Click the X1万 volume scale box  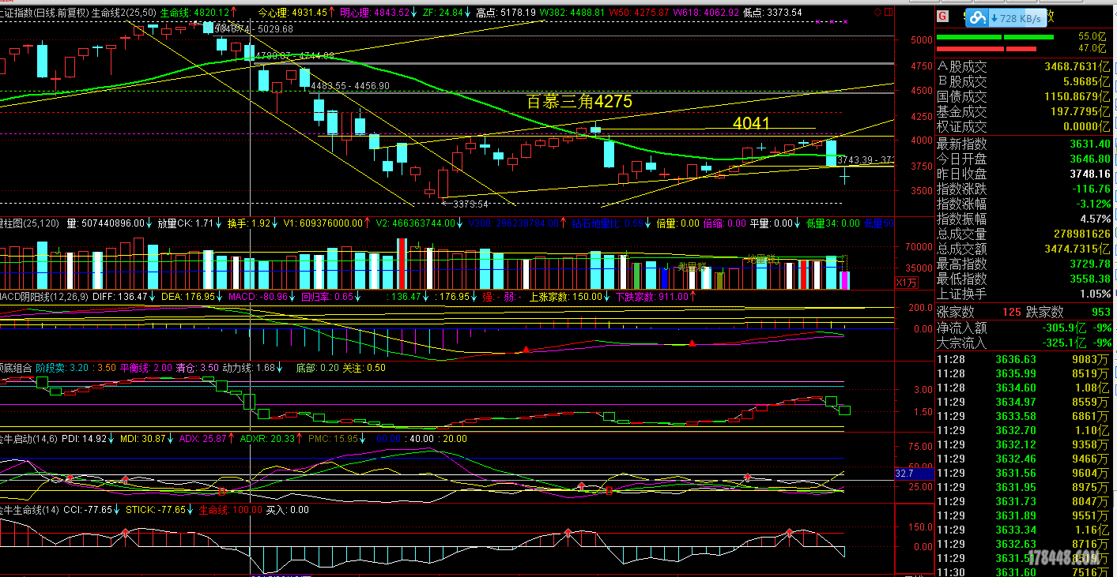pyautogui.click(x=906, y=283)
